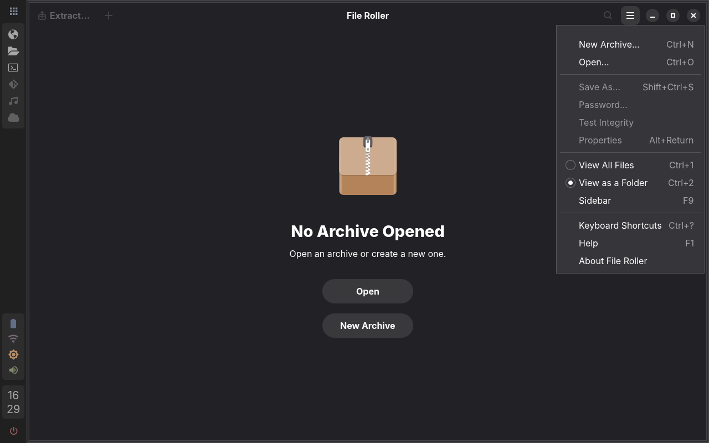Open Keyboard Shortcuts from the menu
This screenshot has width=709, height=443.
click(x=630, y=225)
